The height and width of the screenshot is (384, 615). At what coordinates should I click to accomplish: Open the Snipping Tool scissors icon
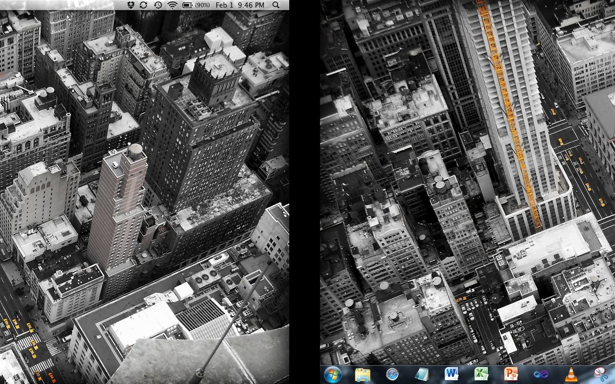pos(601,374)
